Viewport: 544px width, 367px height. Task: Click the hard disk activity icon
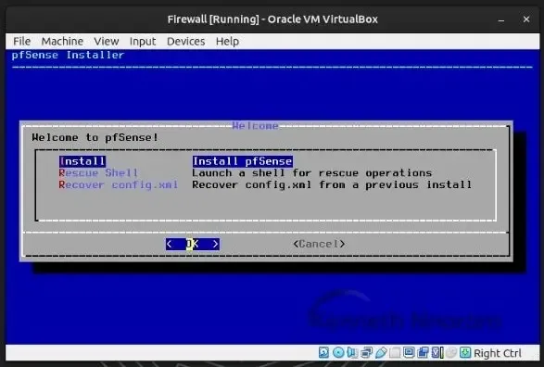pyautogui.click(x=323, y=352)
